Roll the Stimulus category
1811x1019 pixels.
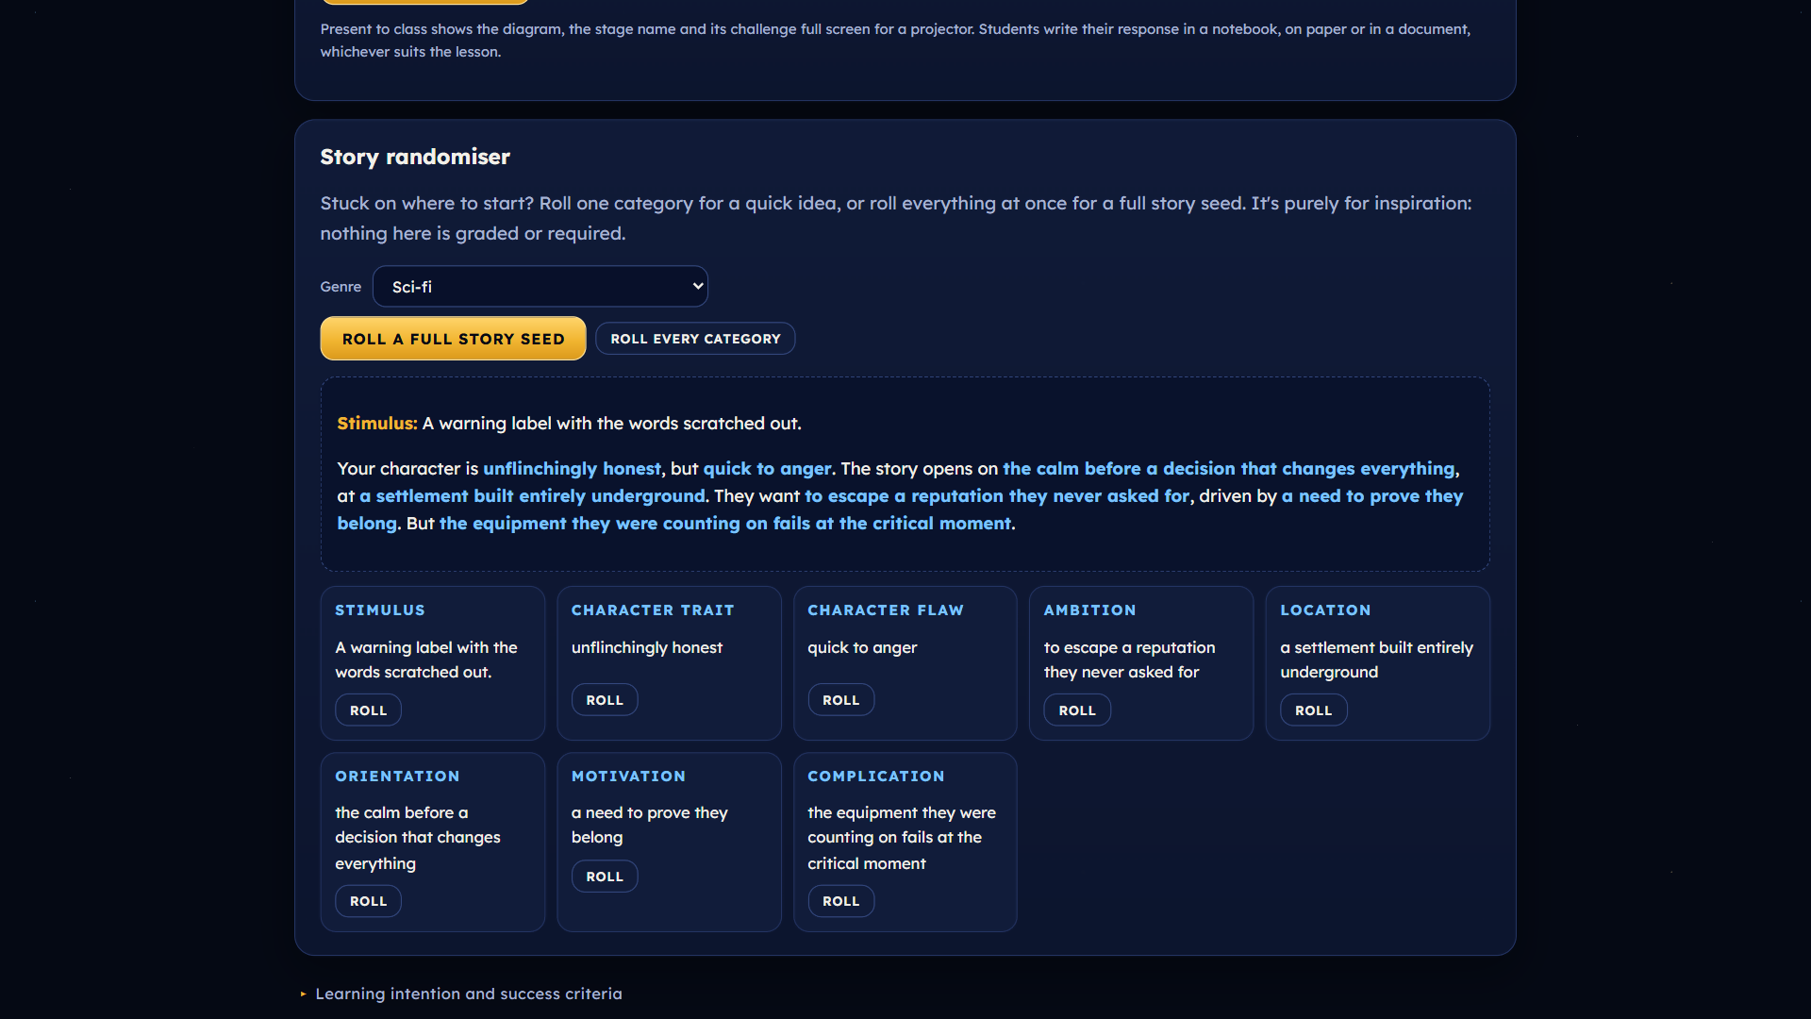368,710
